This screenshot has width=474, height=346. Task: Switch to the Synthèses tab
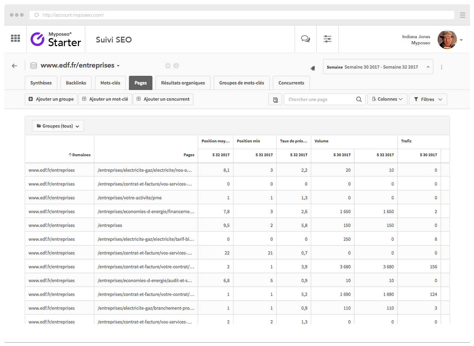point(41,83)
